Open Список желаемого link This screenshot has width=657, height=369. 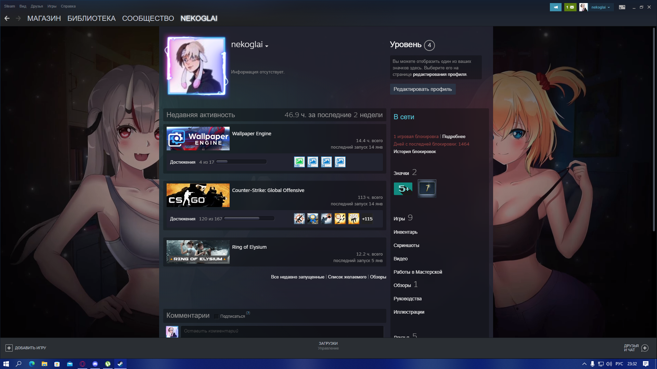point(347,277)
